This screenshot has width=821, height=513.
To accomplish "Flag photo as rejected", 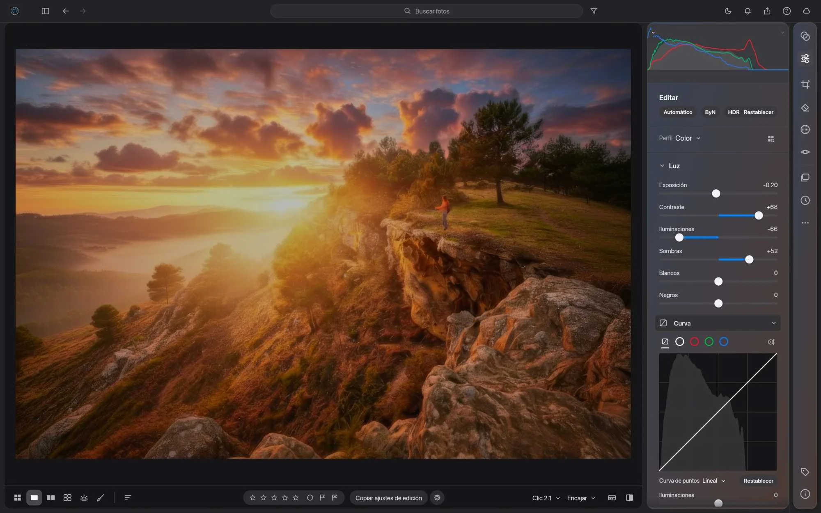I will tap(335, 498).
